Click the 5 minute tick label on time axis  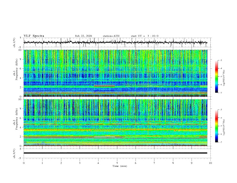(117, 163)
